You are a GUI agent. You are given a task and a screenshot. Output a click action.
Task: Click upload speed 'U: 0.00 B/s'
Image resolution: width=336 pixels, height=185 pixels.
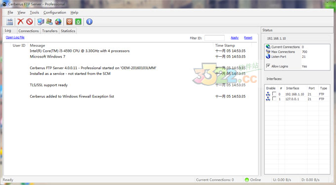[x=282, y=180]
